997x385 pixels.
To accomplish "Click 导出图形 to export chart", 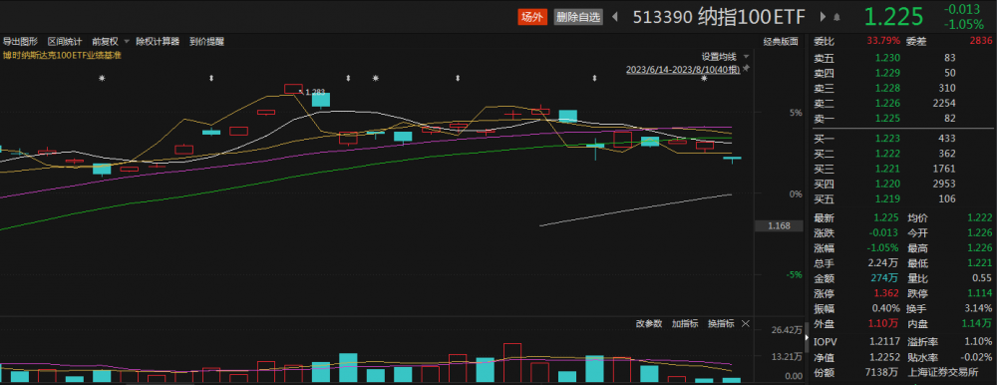I will (20, 41).
